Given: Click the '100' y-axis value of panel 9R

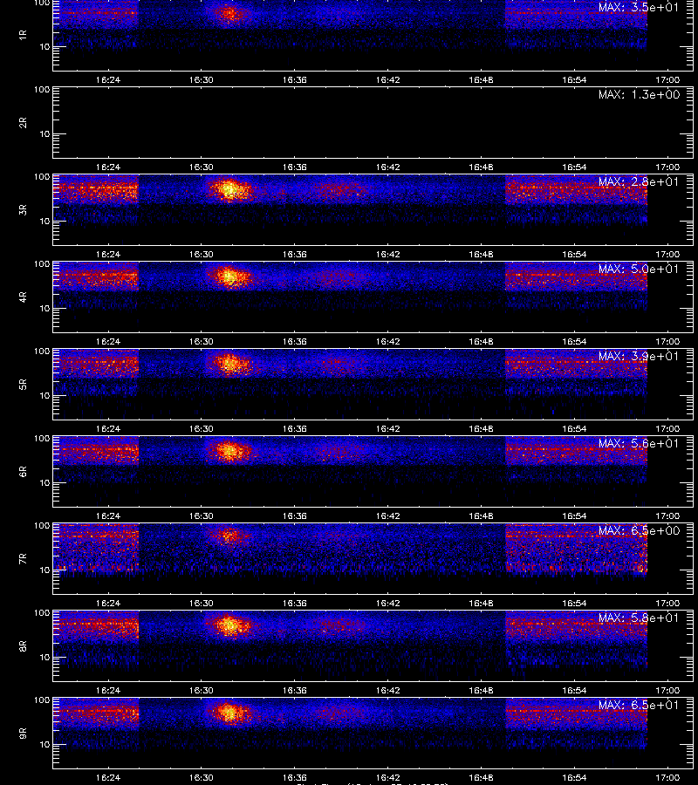Looking at the screenshot, I should click(42, 700).
